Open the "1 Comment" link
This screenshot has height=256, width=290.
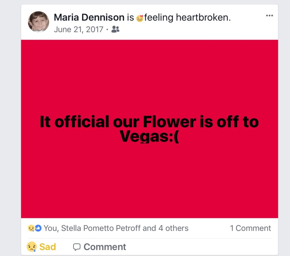pos(250,228)
